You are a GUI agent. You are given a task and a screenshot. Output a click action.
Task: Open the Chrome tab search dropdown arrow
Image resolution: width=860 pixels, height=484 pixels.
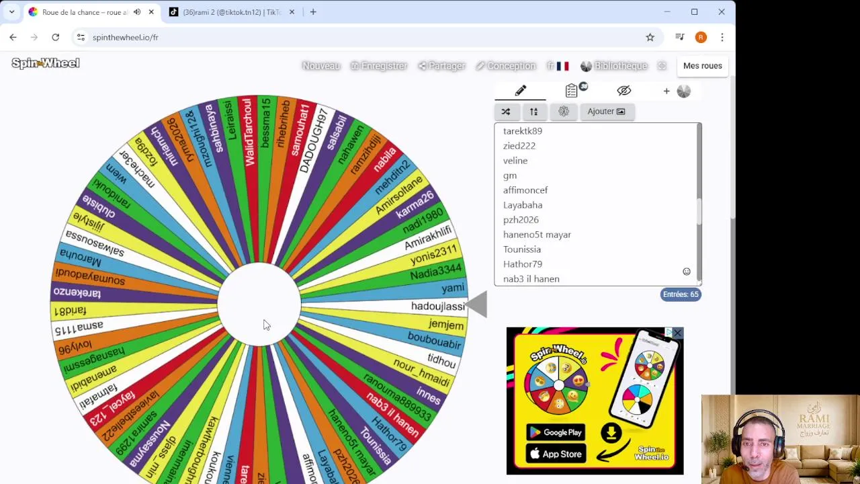pos(11,12)
